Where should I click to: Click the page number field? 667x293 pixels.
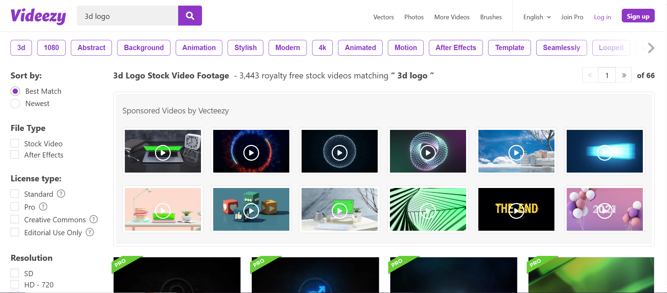click(x=607, y=75)
